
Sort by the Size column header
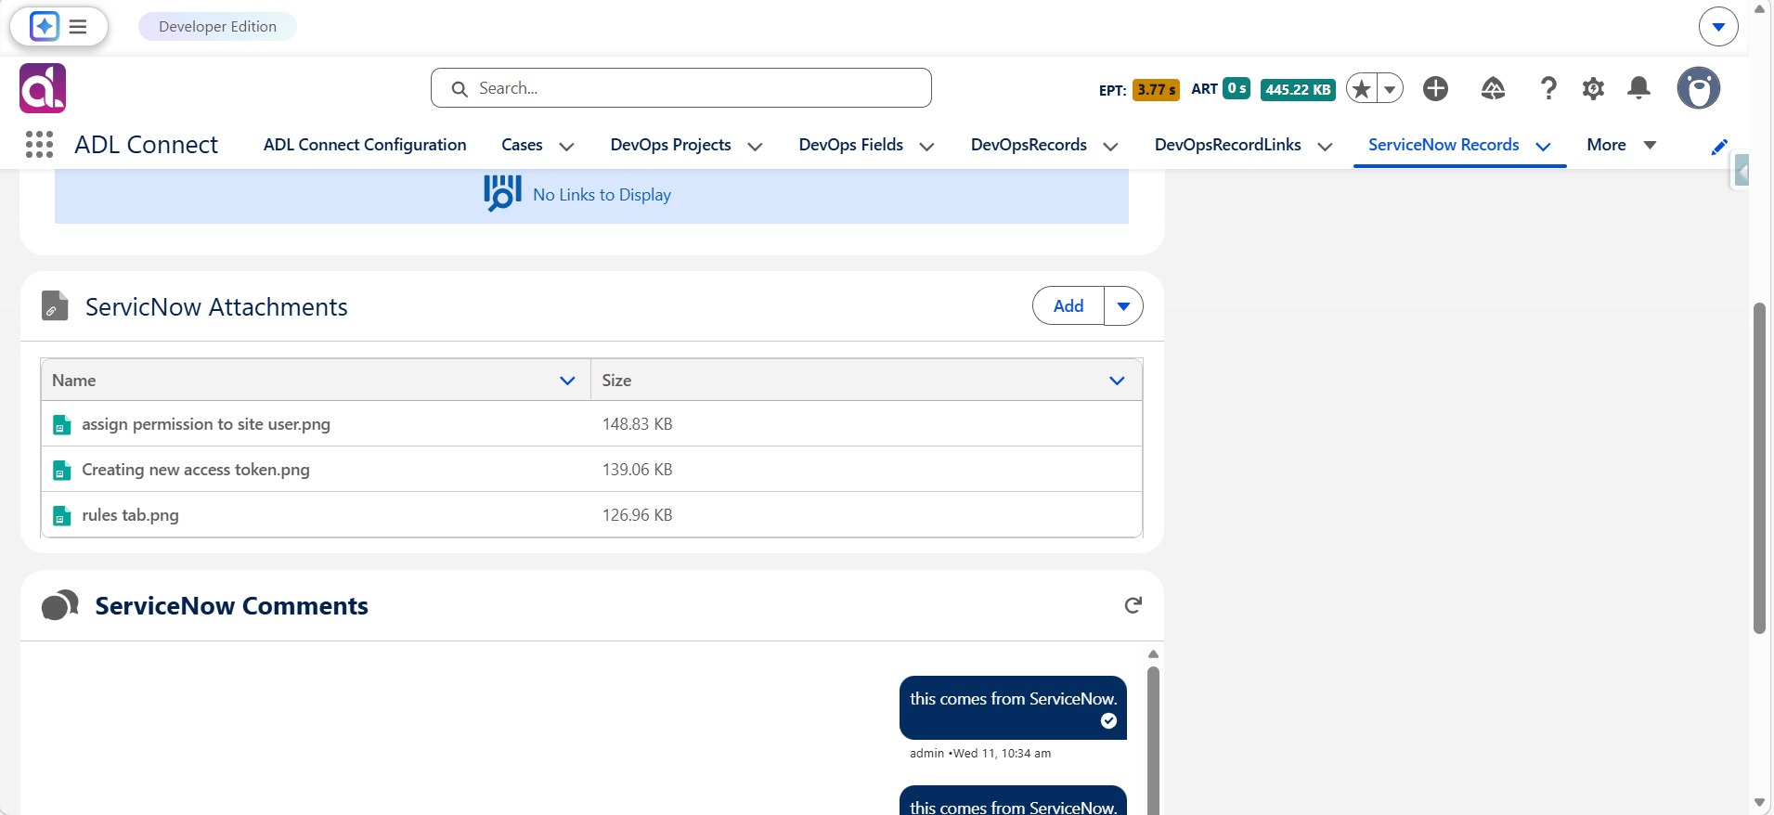coord(616,381)
